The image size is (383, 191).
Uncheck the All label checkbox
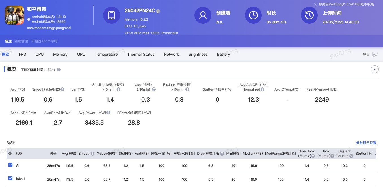pyautogui.click(x=10, y=165)
